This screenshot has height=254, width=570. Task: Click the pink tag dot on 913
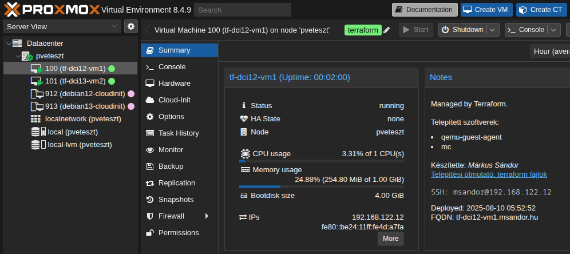(131, 107)
